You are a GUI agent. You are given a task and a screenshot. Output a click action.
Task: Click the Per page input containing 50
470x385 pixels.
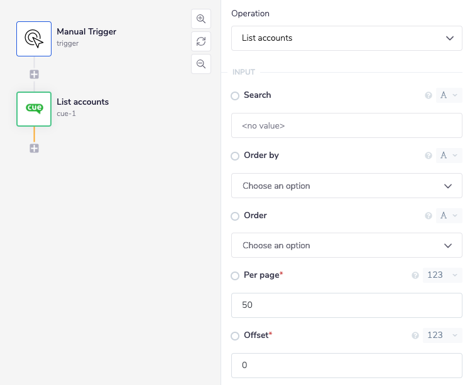347,305
